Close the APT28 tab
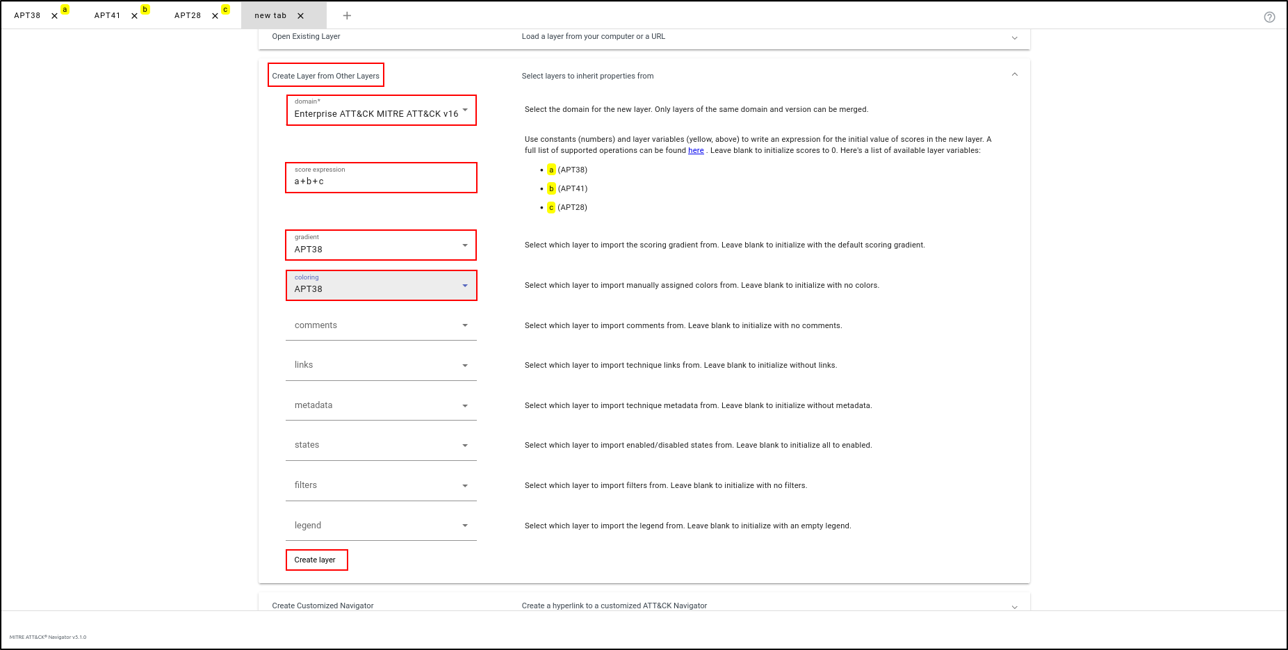Viewport: 1288px width, 650px height. click(x=215, y=16)
